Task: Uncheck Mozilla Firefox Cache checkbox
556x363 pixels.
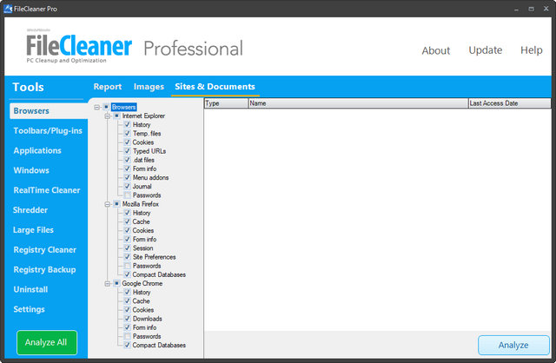Action: pyautogui.click(x=128, y=221)
